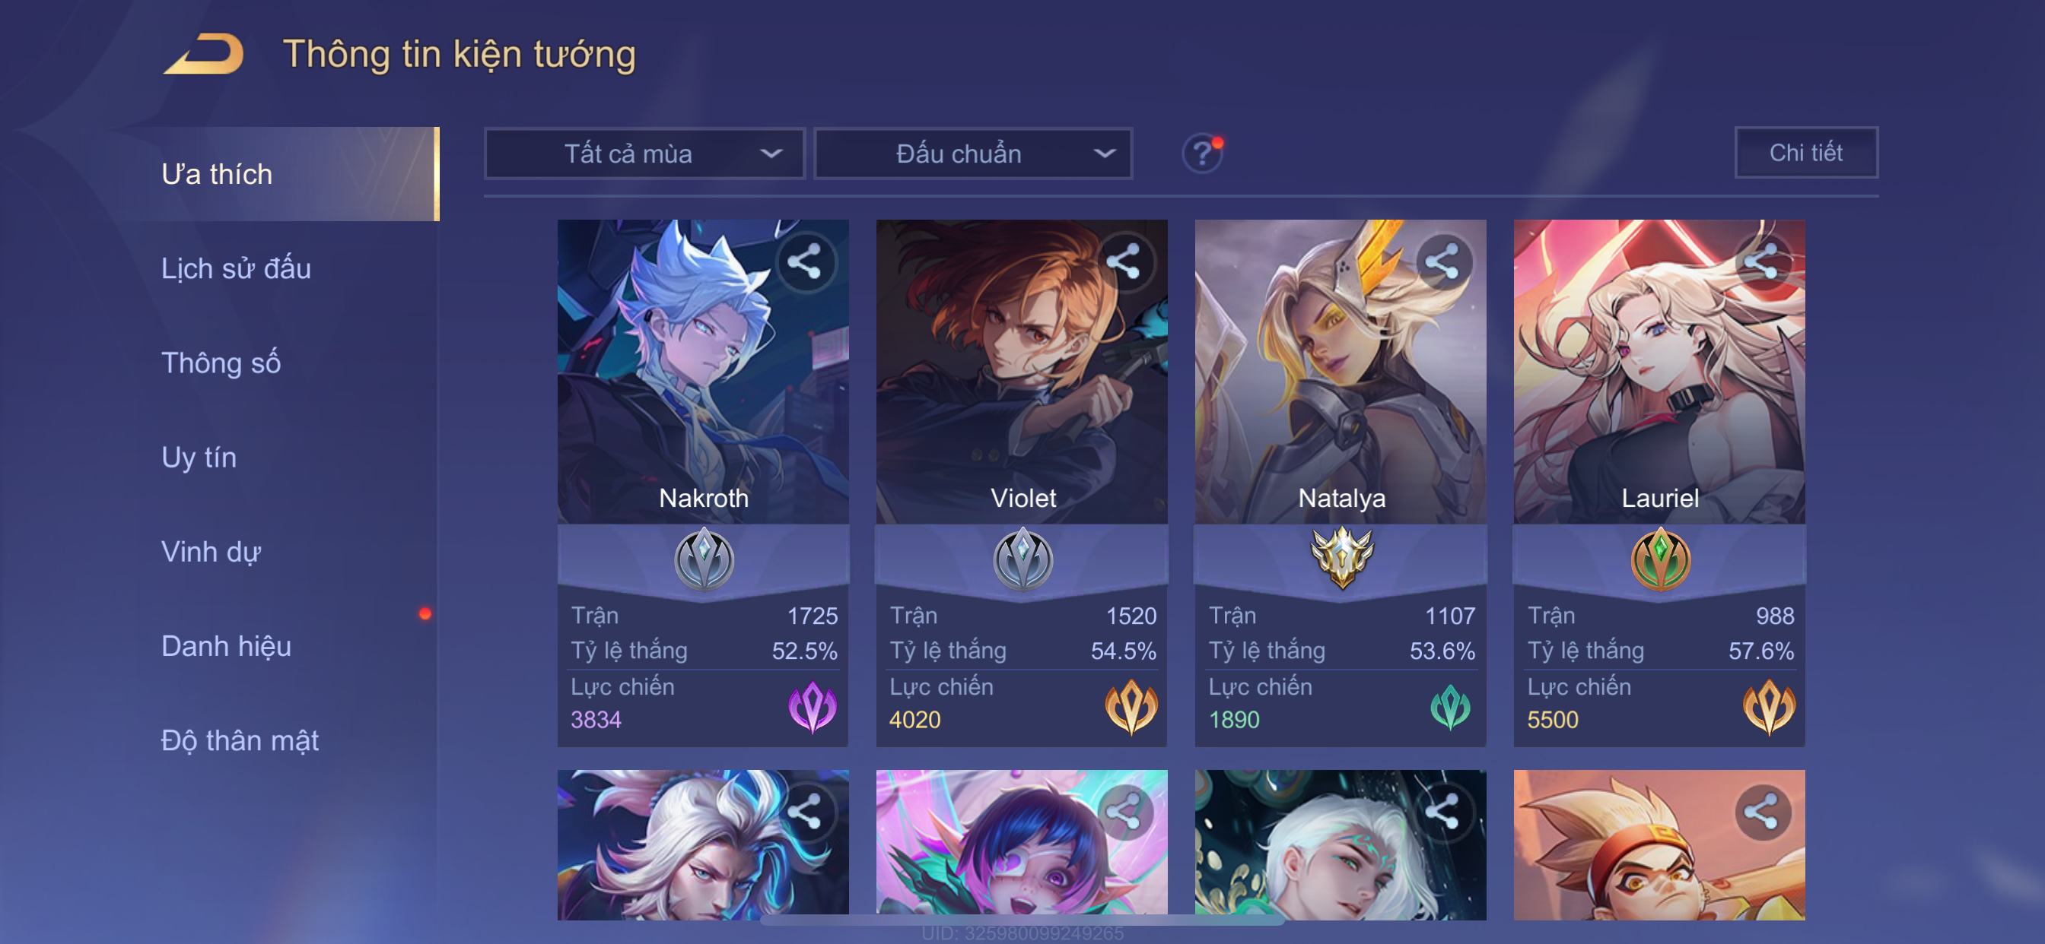This screenshot has height=944, width=2045.
Task: Expand the "Đấu chuẩn" mode dropdown
Action: pos(973,153)
